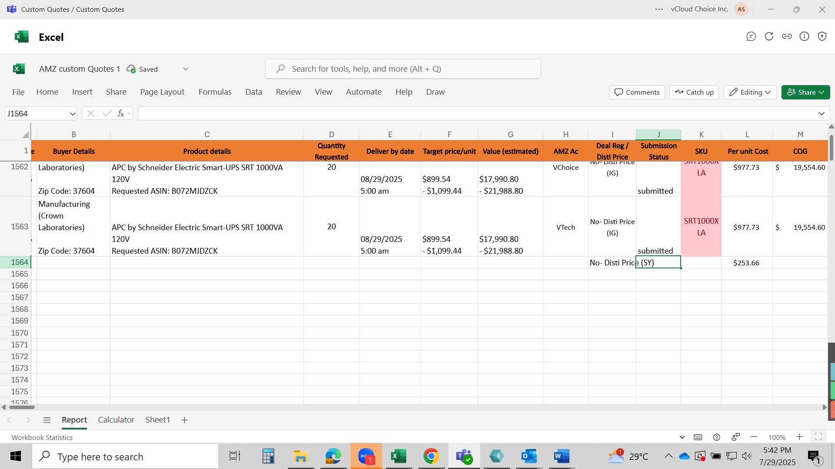Click the AS profile avatar
Image resolution: width=835 pixels, height=469 pixels.
point(741,9)
